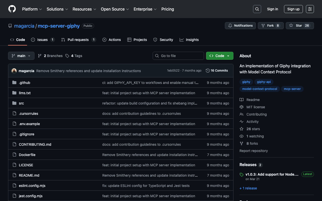Star the mcp-server-giphy repository
322x201 pixels.
pos(299,26)
